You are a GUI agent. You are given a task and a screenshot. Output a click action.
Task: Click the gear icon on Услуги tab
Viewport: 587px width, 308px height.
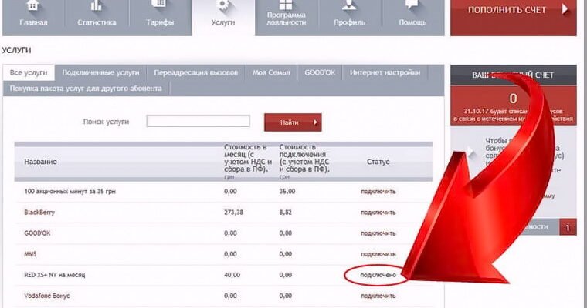click(223, 5)
